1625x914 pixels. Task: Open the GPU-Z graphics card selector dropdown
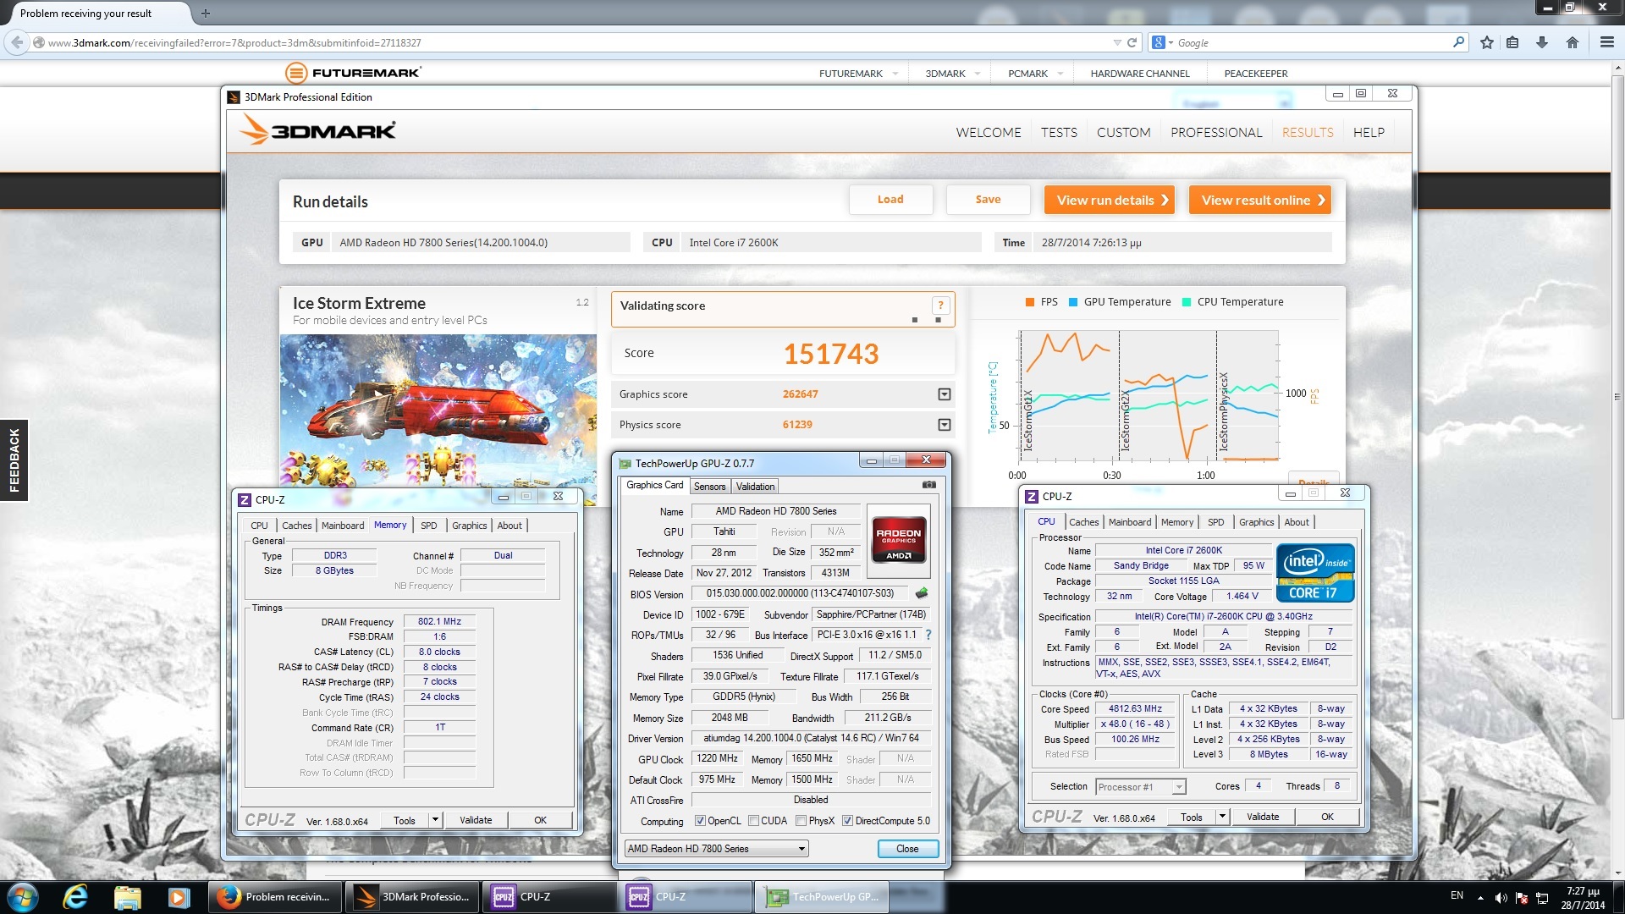coord(716,849)
